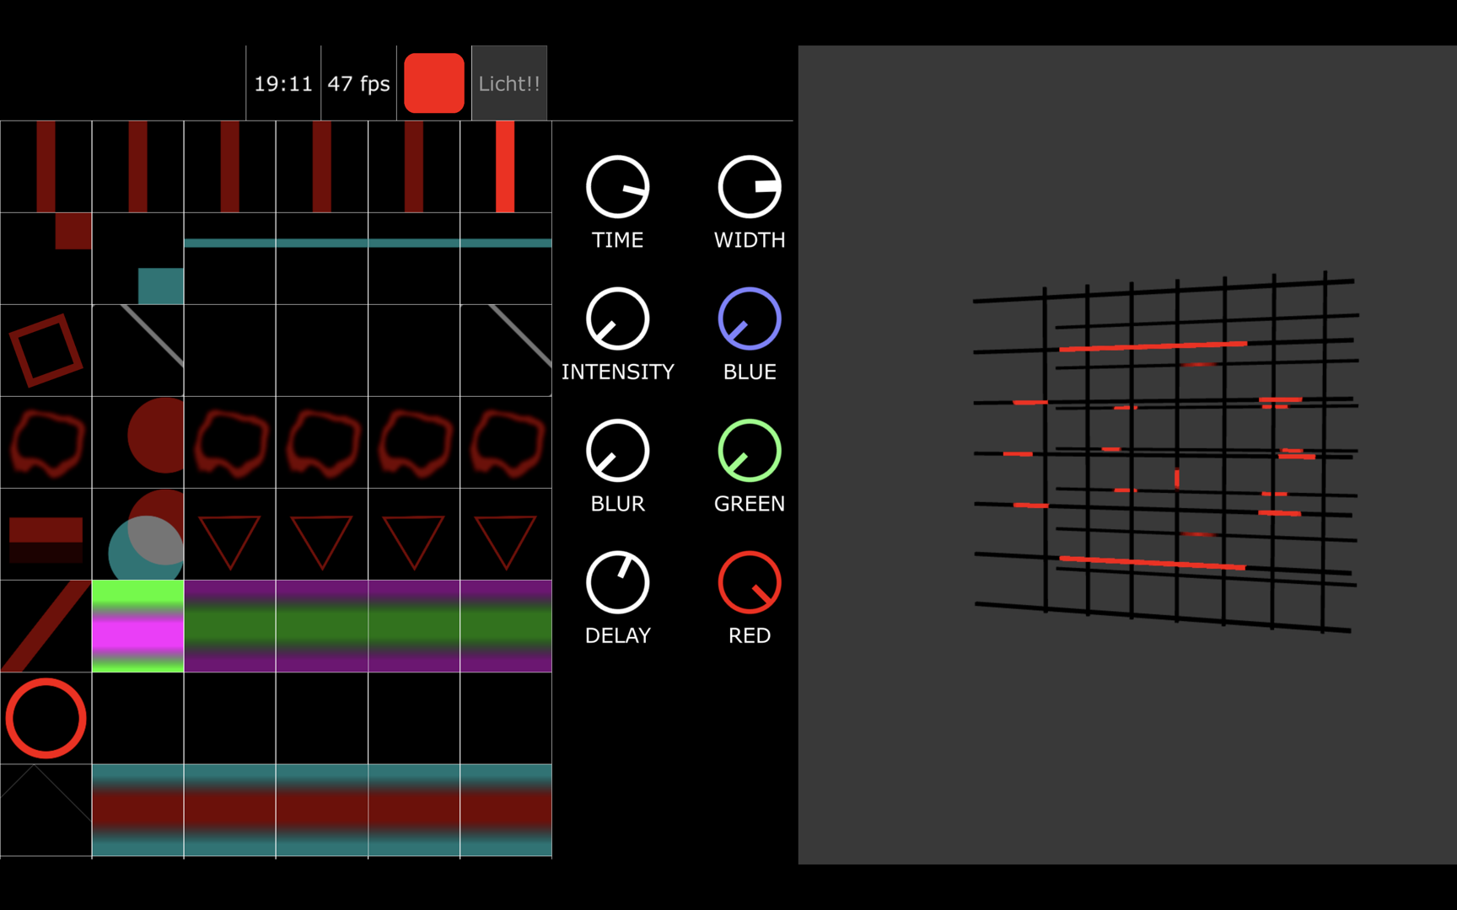Select the rotated red square outline pattern

point(46,351)
